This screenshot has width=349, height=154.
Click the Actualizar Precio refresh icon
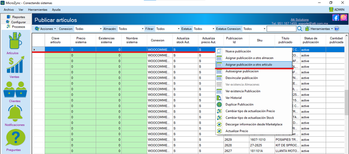click(x=219, y=131)
